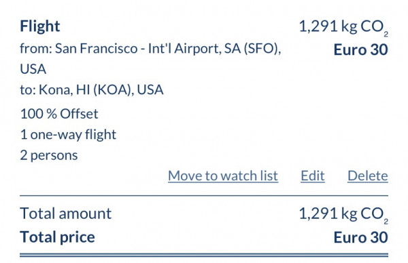Click the flight's bold Euro 30 price

click(x=360, y=49)
